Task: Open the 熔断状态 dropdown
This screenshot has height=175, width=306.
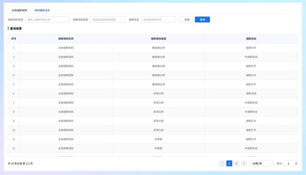Action: tap(158, 20)
